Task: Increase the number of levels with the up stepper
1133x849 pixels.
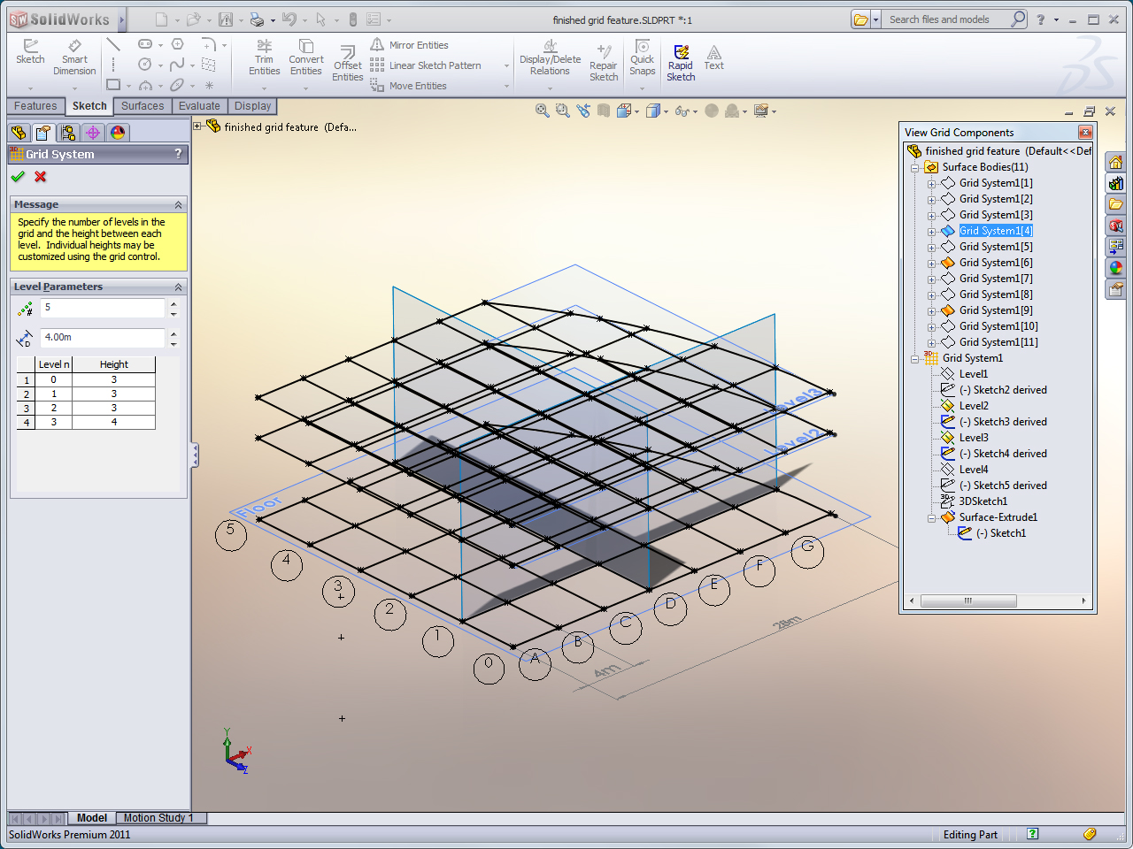Action: [x=174, y=303]
